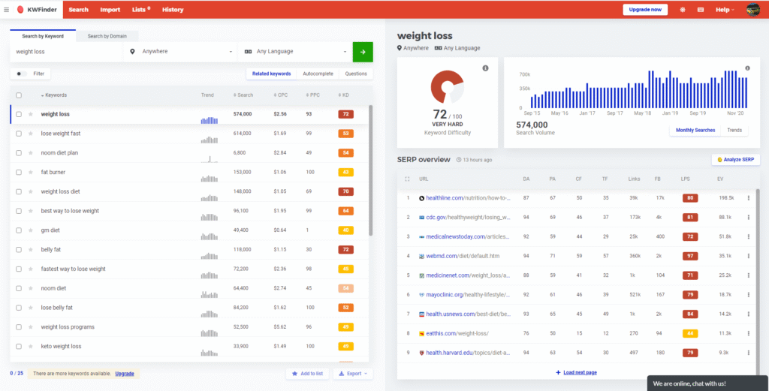Open the Export dropdown
Viewport: 769px width, 391px height.
click(x=352, y=373)
